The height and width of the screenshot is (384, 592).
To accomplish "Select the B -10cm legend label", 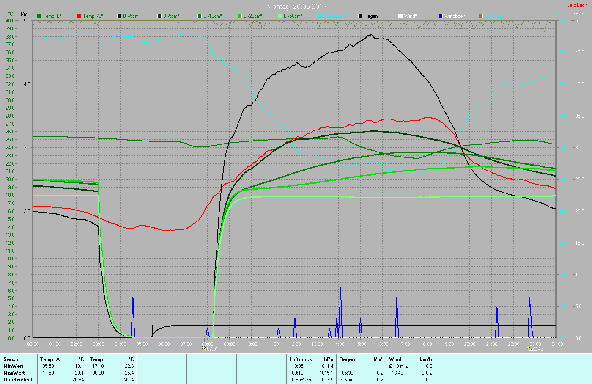I will [213, 16].
